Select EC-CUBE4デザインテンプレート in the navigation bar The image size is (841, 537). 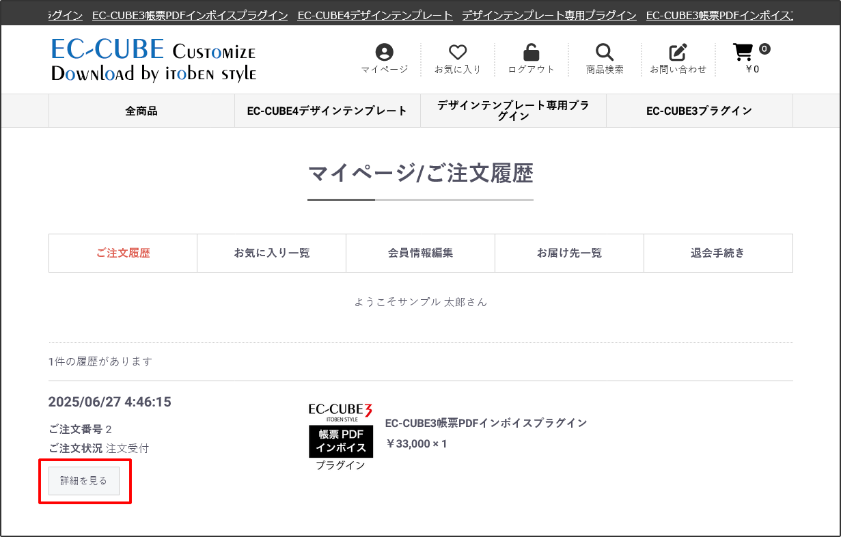pyautogui.click(x=327, y=111)
